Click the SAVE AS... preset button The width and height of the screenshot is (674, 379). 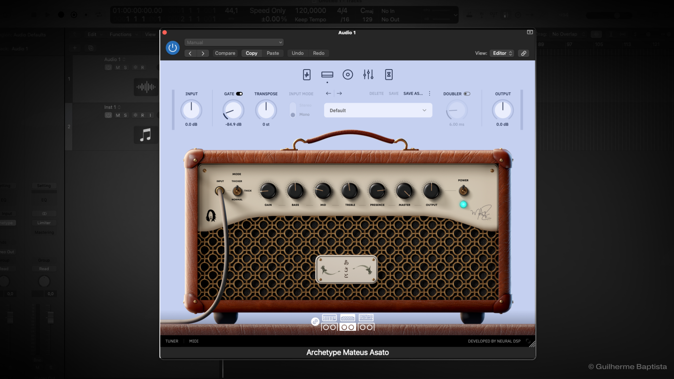point(413,94)
